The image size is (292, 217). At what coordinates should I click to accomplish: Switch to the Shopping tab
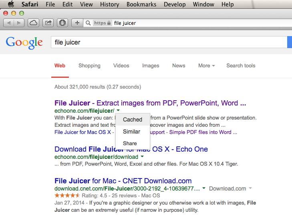tap(89, 66)
